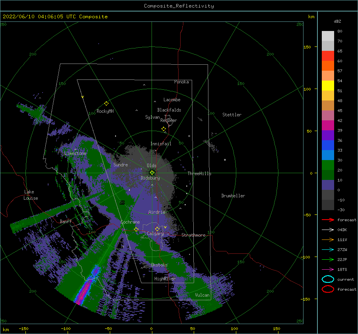Click the yellow diamond marker below RedDeer
358x334 pixels.
(x=163, y=129)
